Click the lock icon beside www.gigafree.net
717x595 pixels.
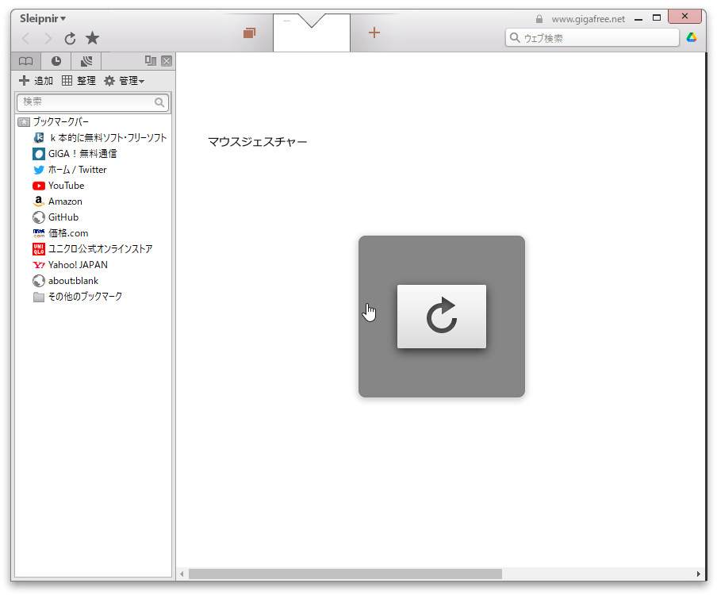coord(539,19)
